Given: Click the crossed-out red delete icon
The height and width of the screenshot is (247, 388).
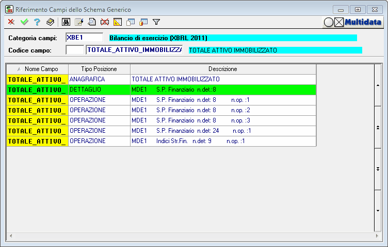Looking at the screenshot, I should tap(105, 22).
